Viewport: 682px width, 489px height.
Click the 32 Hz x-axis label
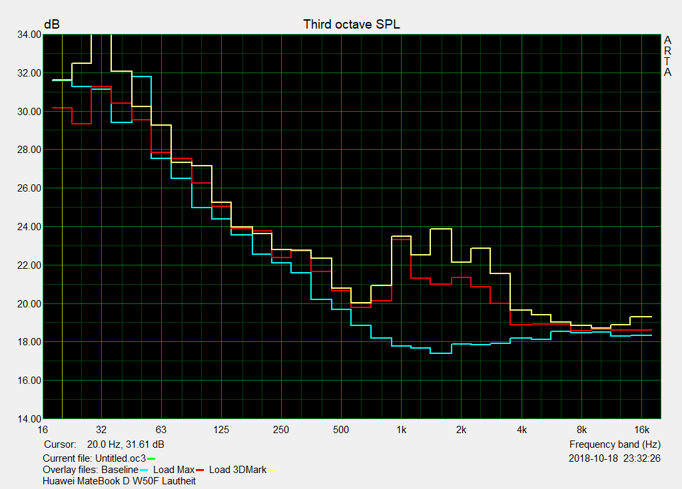click(x=101, y=430)
